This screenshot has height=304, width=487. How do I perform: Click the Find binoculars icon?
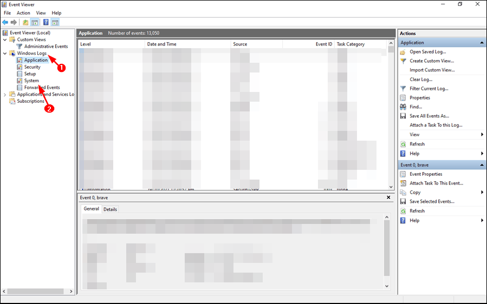pyautogui.click(x=403, y=107)
